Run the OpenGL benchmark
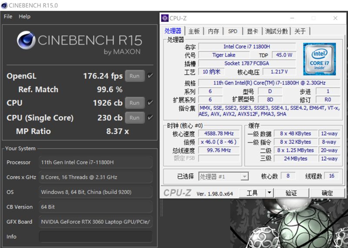Image resolution: width=348 pixels, height=248 pixels. (135, 76)
